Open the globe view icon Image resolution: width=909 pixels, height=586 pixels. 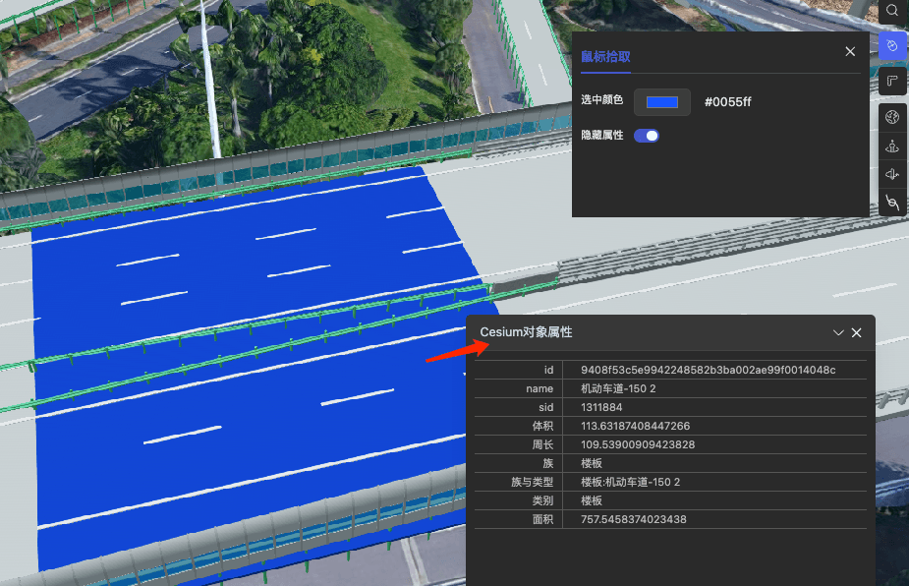point(892,118)
